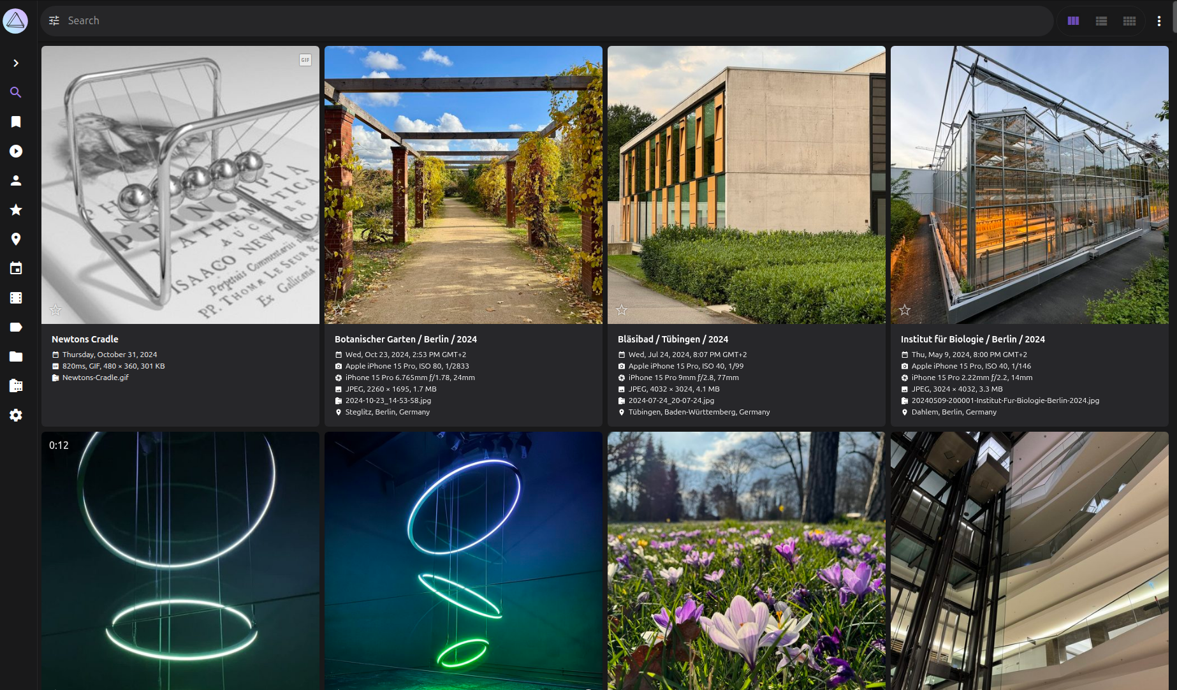Edit title Institut für Biologie / Berlin / 2024
The image size is (1177, 690).
click(x=972, y=339)
